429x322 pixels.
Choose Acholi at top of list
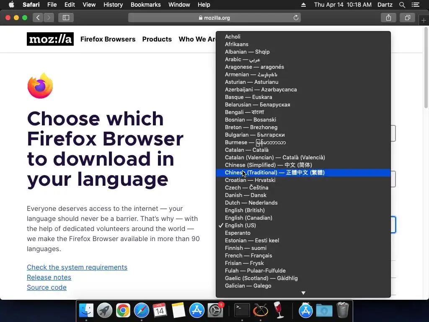pos(303,37)
